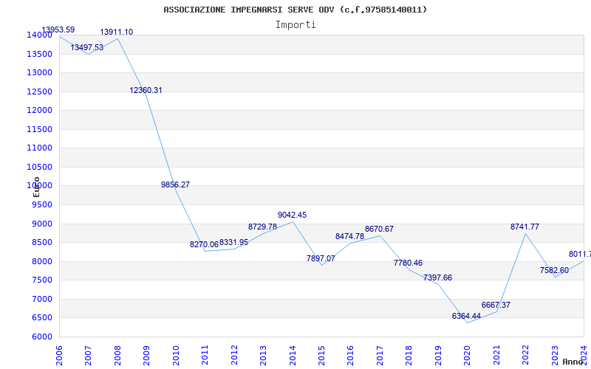Click the data label 6364.44

pyautogui.click(x=467, y=317)
